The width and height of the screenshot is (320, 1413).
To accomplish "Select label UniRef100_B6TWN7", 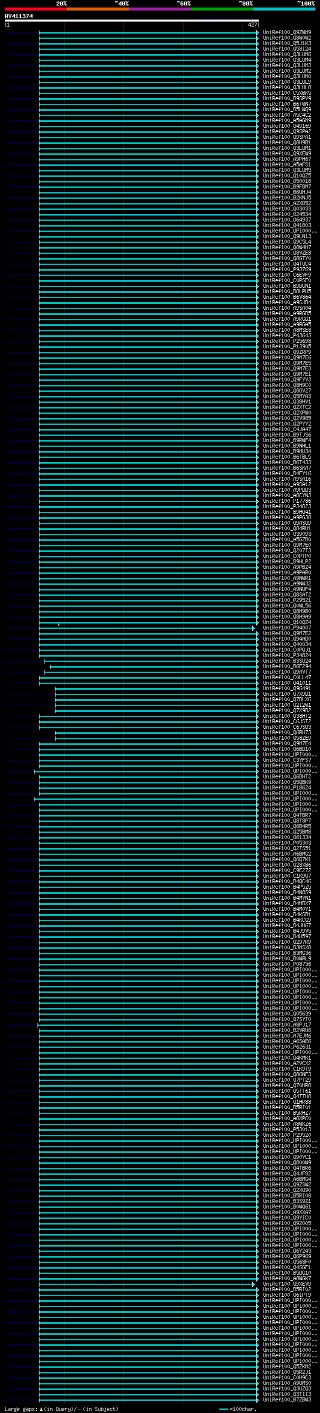I will [287, 104].
